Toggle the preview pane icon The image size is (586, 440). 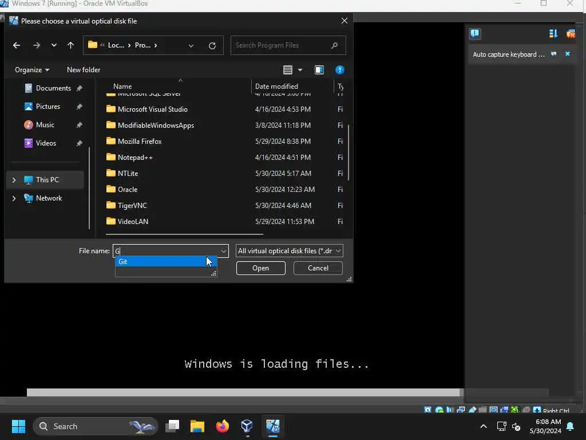click(x=319, y=70)
